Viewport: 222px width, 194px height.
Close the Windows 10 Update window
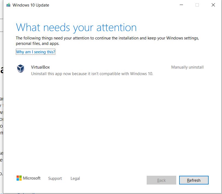pos(213,5)
